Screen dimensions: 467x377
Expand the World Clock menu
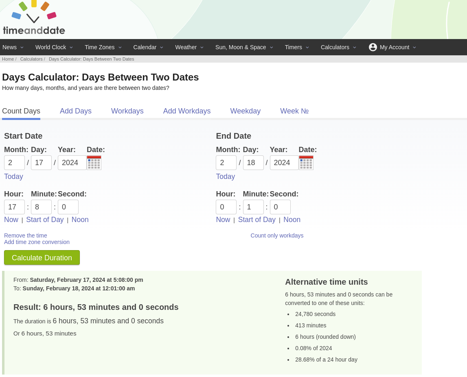pyautogui.click(x=54, y=47)
